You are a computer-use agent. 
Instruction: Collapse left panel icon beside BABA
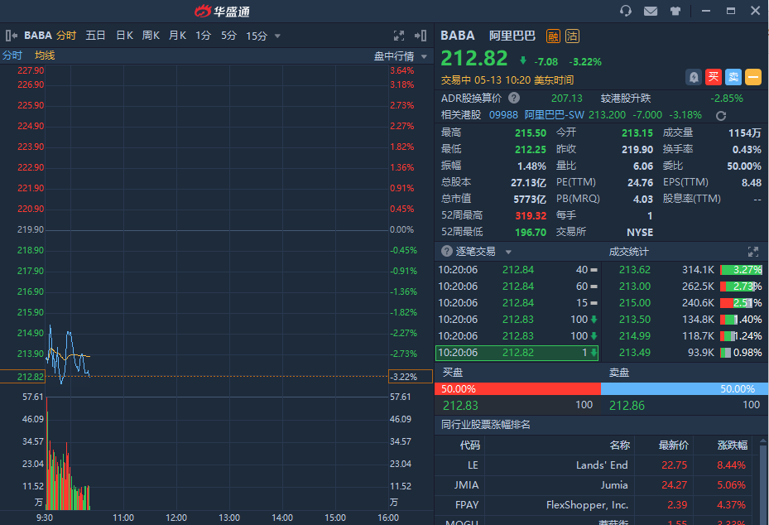(12, 36)
